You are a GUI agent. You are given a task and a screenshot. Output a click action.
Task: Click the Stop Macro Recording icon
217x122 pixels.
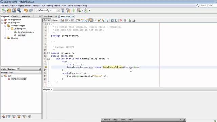pos(125,20)
